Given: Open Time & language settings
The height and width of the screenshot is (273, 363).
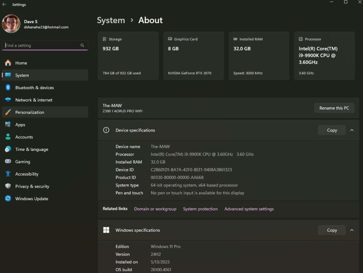Looking at the screenshot, I should tap(32, 149).
